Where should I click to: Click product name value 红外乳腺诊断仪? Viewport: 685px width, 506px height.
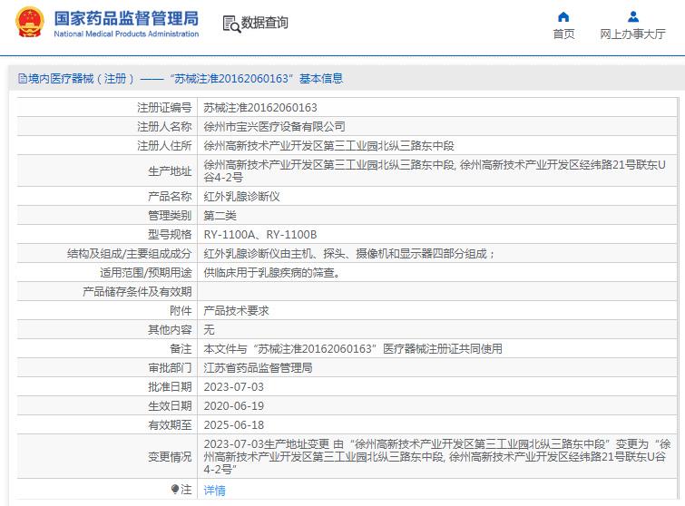pos(235,197)
